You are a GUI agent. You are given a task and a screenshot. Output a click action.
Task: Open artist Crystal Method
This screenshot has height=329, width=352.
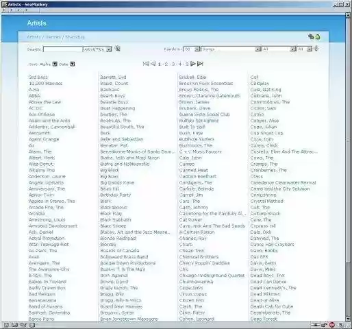click(267, 201)
